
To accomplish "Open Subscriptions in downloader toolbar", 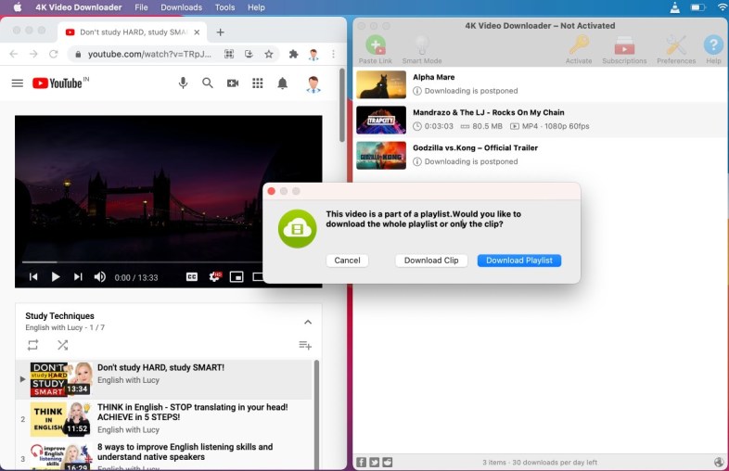I will point(624,49).
